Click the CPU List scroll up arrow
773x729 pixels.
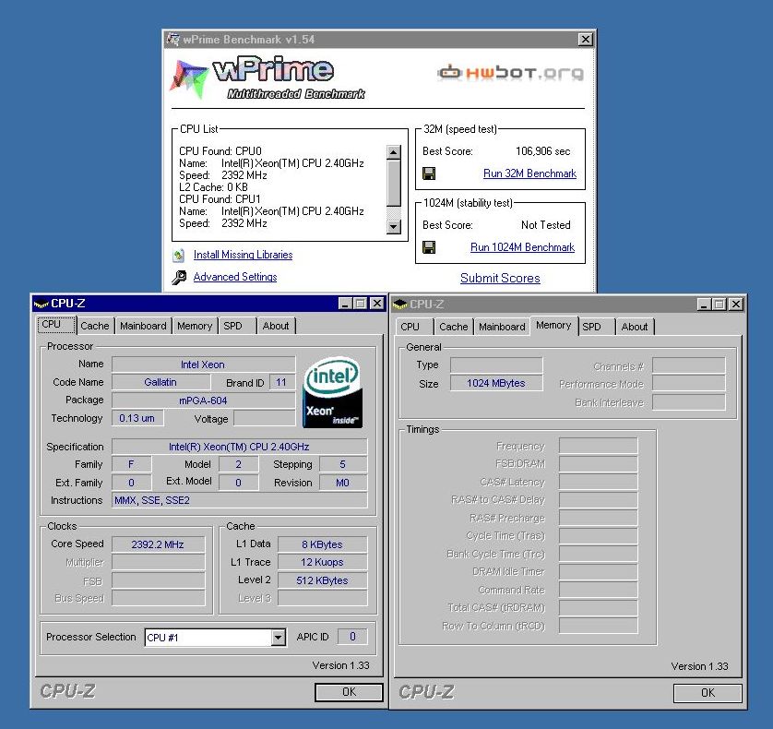coord(393,152)
